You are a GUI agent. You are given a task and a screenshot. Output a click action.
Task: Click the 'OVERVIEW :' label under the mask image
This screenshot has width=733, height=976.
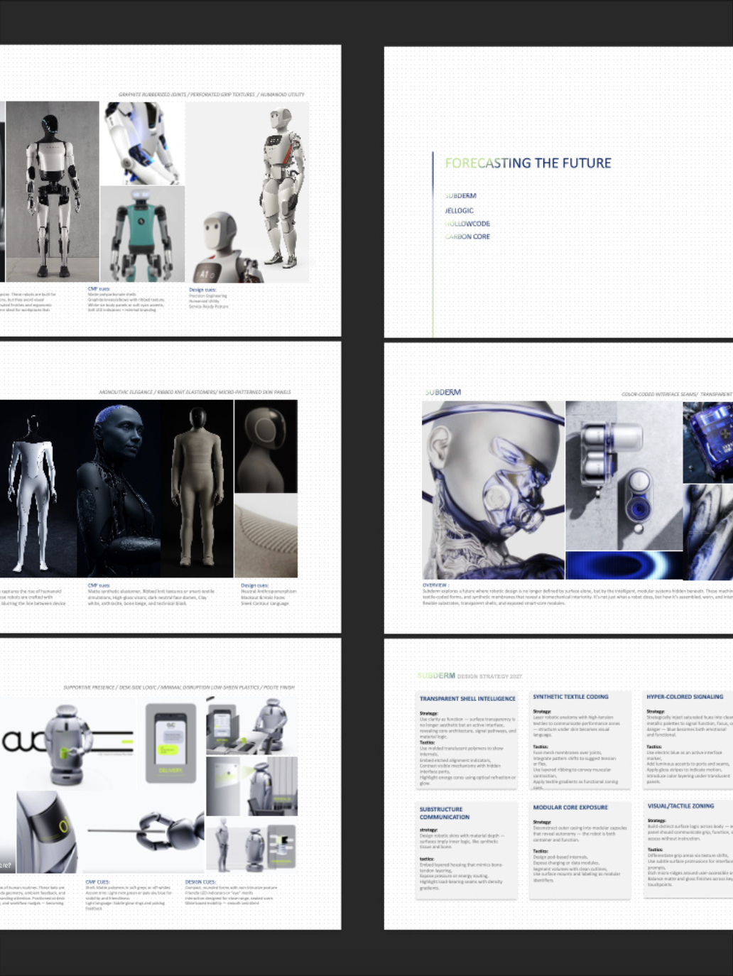[x=435, y=585]
